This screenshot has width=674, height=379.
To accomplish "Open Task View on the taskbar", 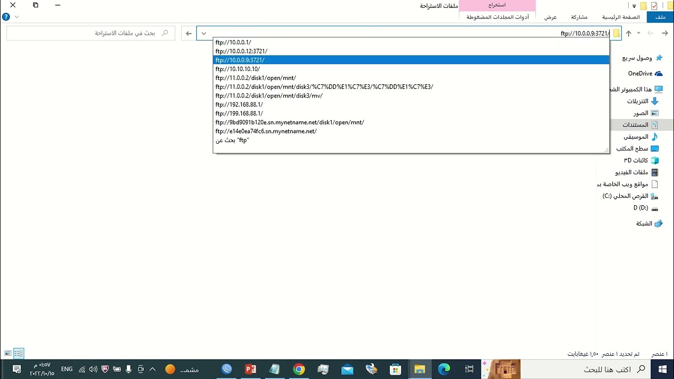I will (x=468, y=369).
